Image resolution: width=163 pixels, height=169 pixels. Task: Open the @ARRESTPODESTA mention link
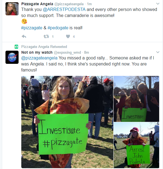click(x=64, y=10)
